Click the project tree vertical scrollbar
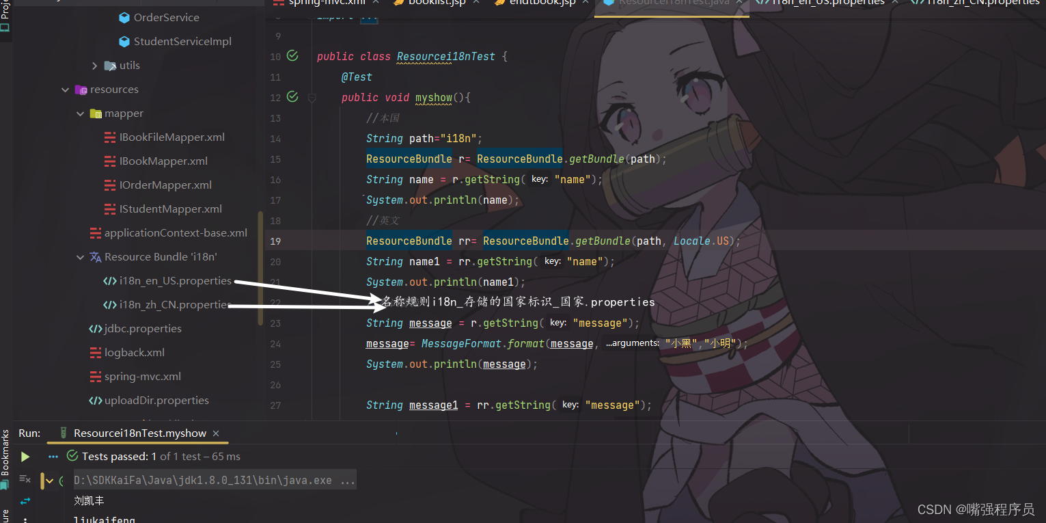 [x=260, y=268]
